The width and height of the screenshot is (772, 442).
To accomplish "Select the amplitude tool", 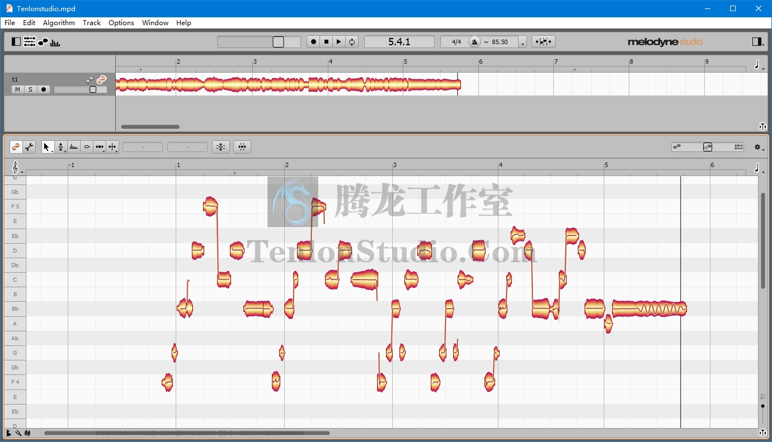I will (x=87, y=147).
